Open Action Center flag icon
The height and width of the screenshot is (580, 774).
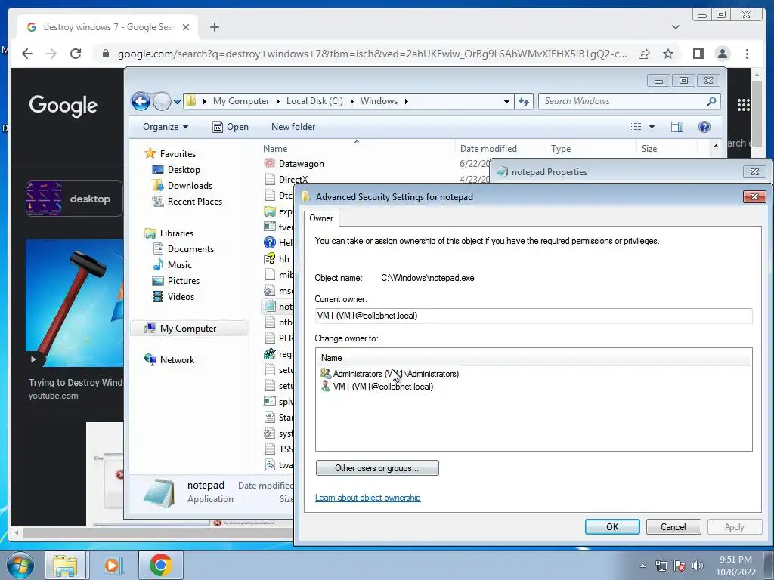680,566
